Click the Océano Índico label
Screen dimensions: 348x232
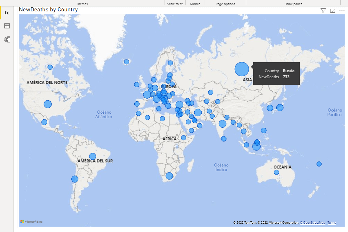[221, 167]
